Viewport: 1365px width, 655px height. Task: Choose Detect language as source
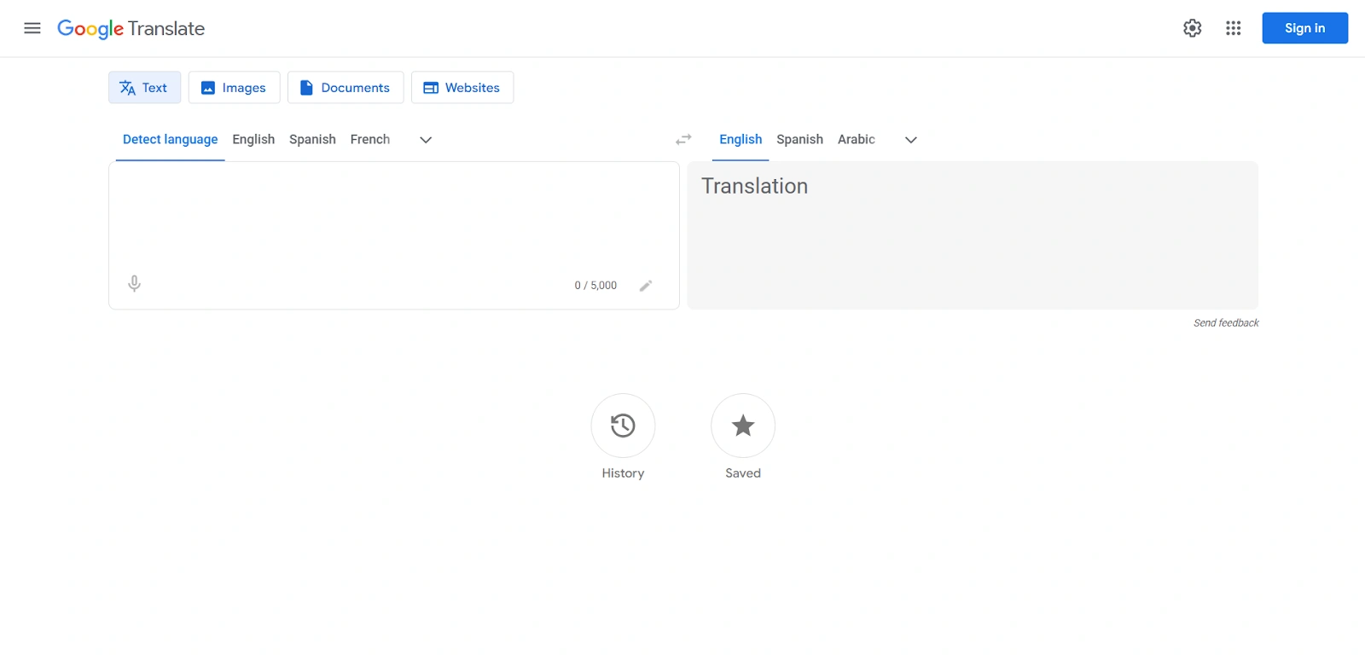171,139
